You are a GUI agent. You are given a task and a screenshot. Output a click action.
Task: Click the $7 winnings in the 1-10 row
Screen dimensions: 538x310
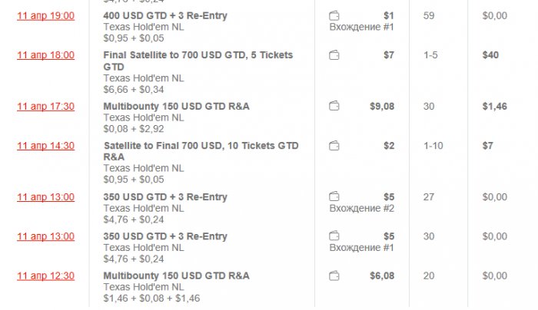pyautogui.click(x=487, y=146)
